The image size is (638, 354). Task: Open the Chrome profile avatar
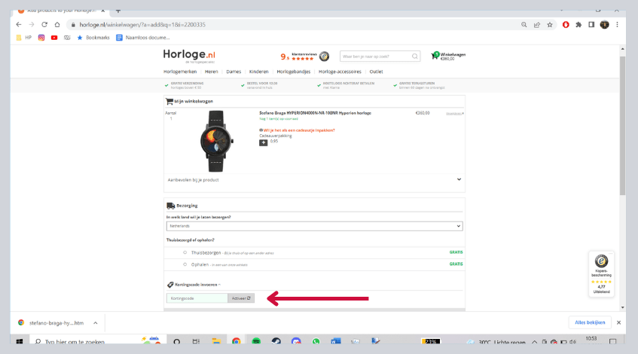click(605, 25)
